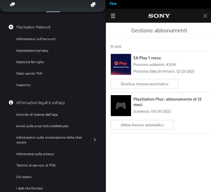Open Impostazioni privacy
Viewport: 211px width, 192px height.
coord(32,51)
